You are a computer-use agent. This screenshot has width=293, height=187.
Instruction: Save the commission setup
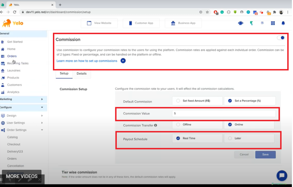[265, 154]
